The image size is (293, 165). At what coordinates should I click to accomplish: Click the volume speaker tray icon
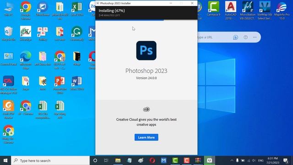[254, 160]
